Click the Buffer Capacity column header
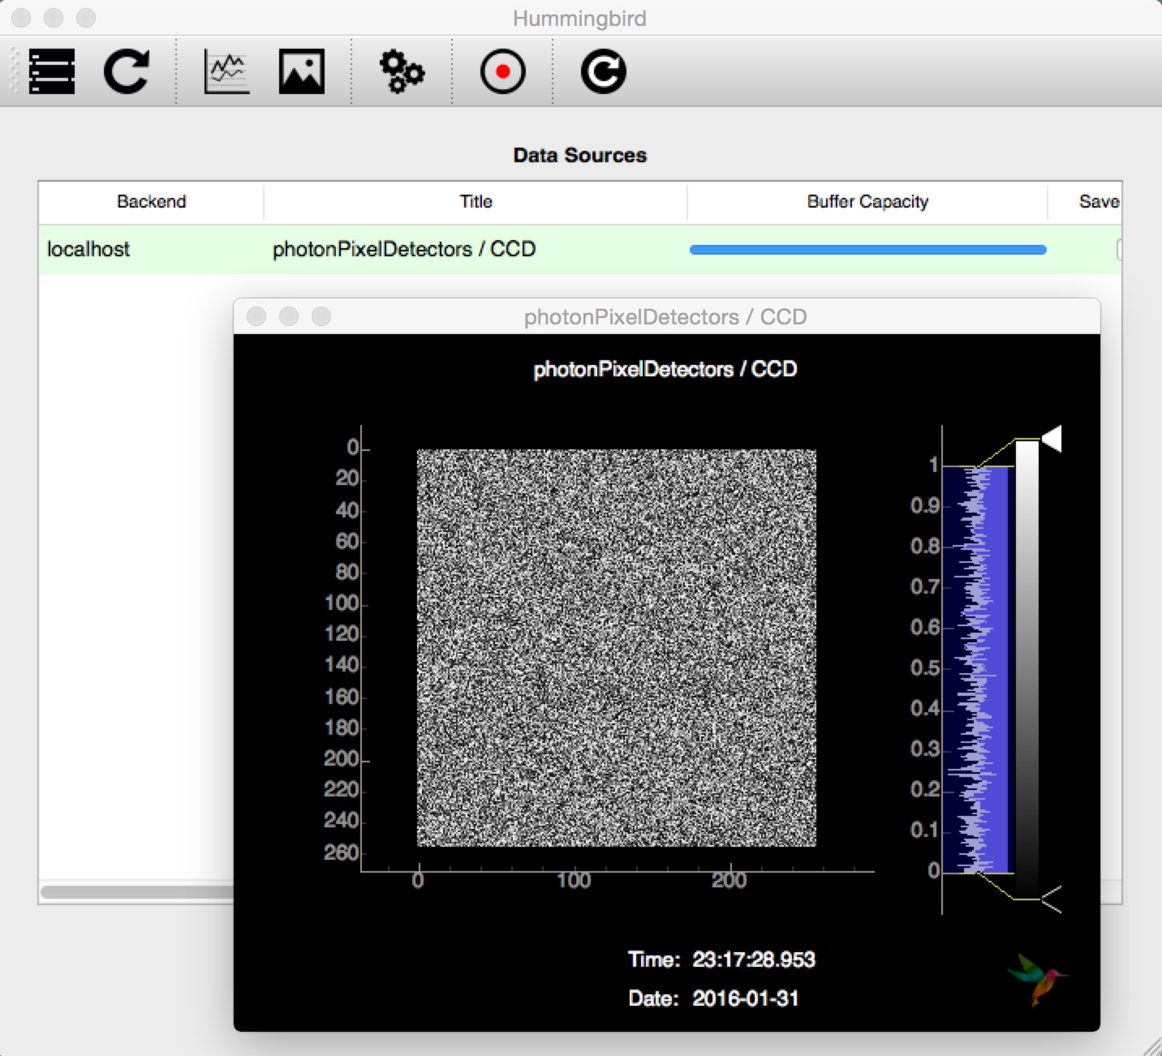1162x1056 pixels. (867, 201)
